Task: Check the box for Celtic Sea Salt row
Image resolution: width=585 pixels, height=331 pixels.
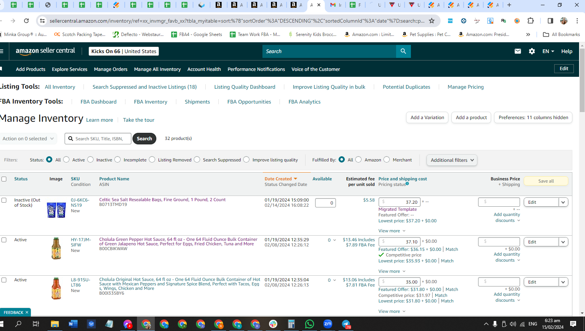Action: coord(4,200)
